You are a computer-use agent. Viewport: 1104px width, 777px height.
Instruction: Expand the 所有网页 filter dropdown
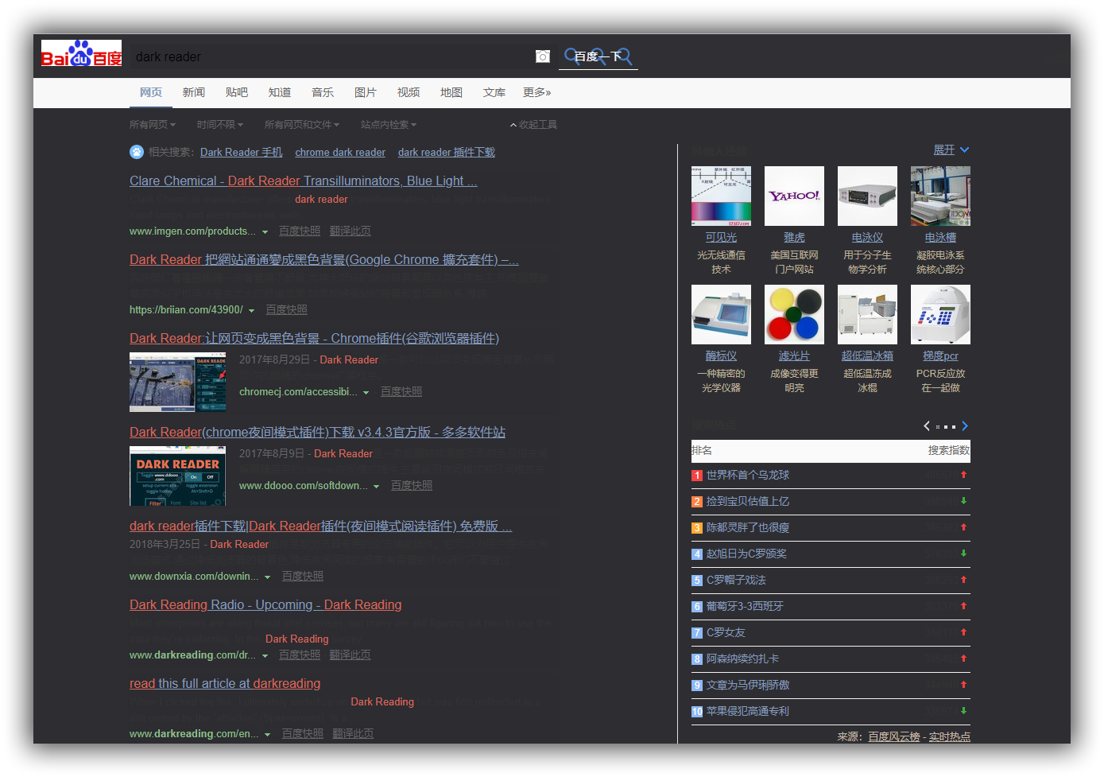click(153, 125)
